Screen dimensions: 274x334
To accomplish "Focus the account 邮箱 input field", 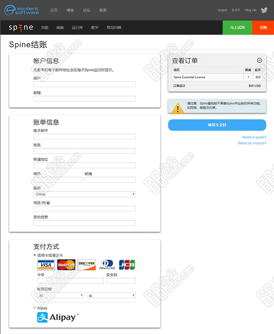I will point(85,99).
